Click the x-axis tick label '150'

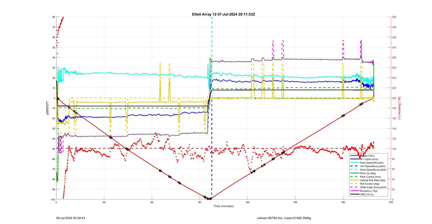pos(295,202)
